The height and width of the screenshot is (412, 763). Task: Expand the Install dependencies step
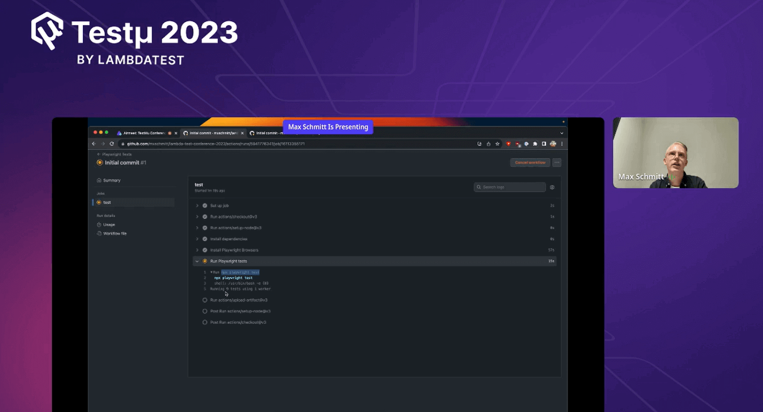(197, 239)
